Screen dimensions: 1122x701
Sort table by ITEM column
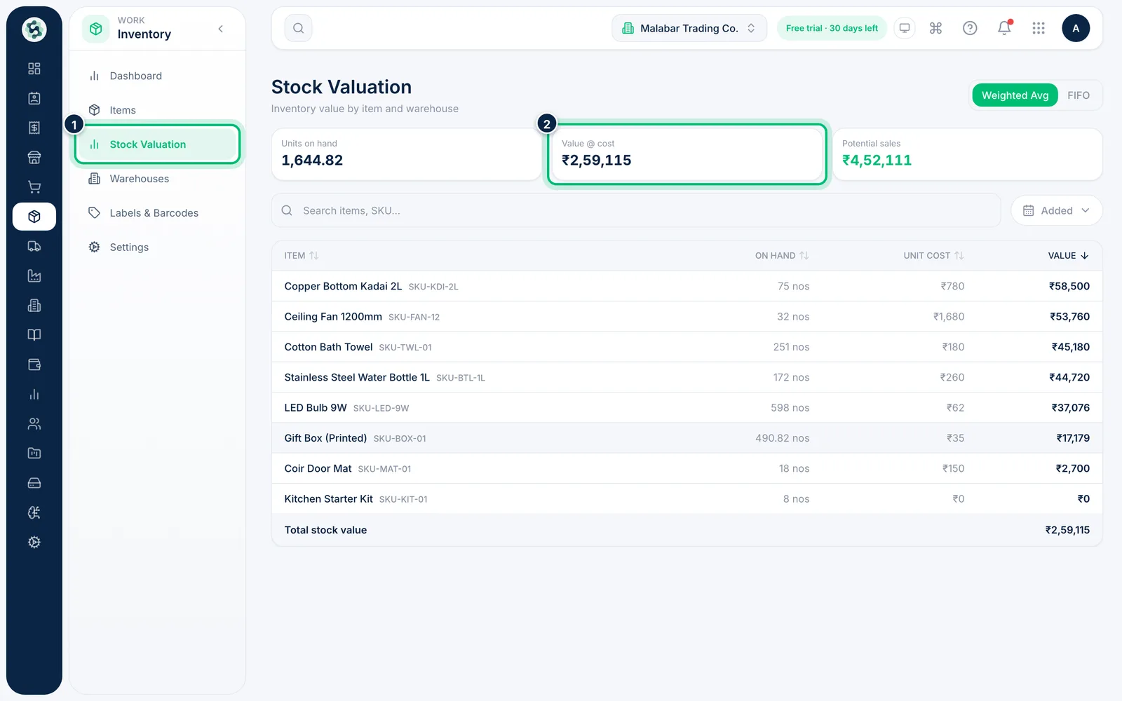tap(302, 256)
